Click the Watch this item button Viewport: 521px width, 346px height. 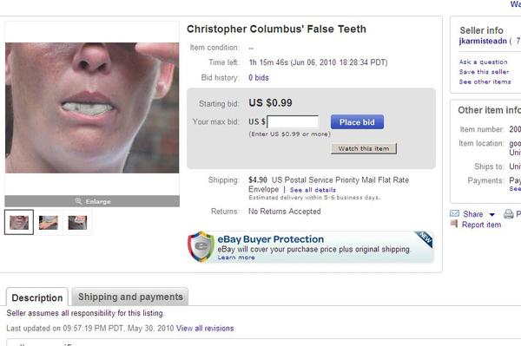pyautogui.click(x=364, y=148)
